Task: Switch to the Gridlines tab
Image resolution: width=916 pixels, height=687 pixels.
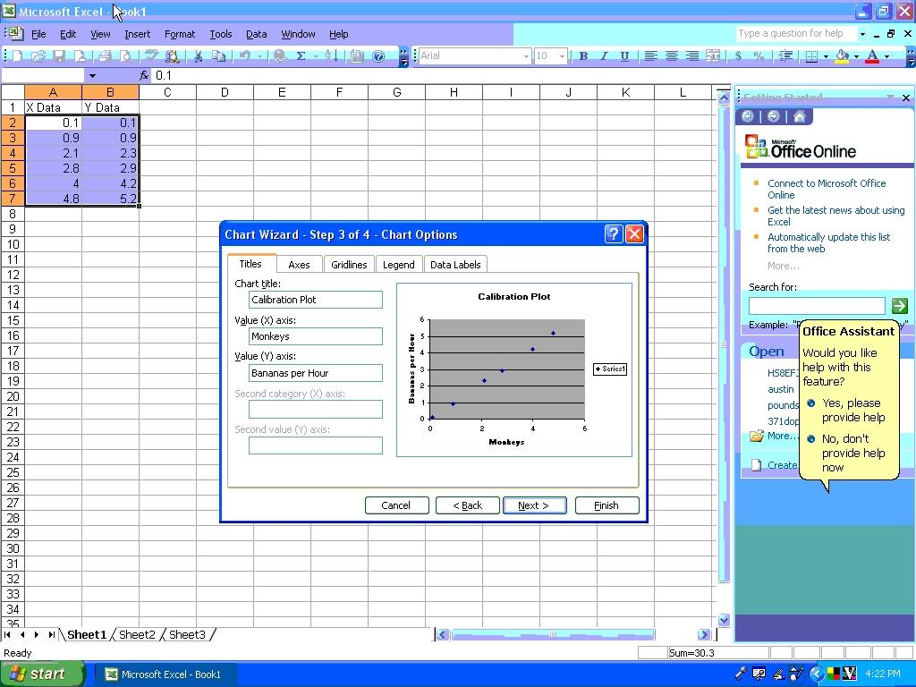Action: pyautogui.click(x=349, y=265)
